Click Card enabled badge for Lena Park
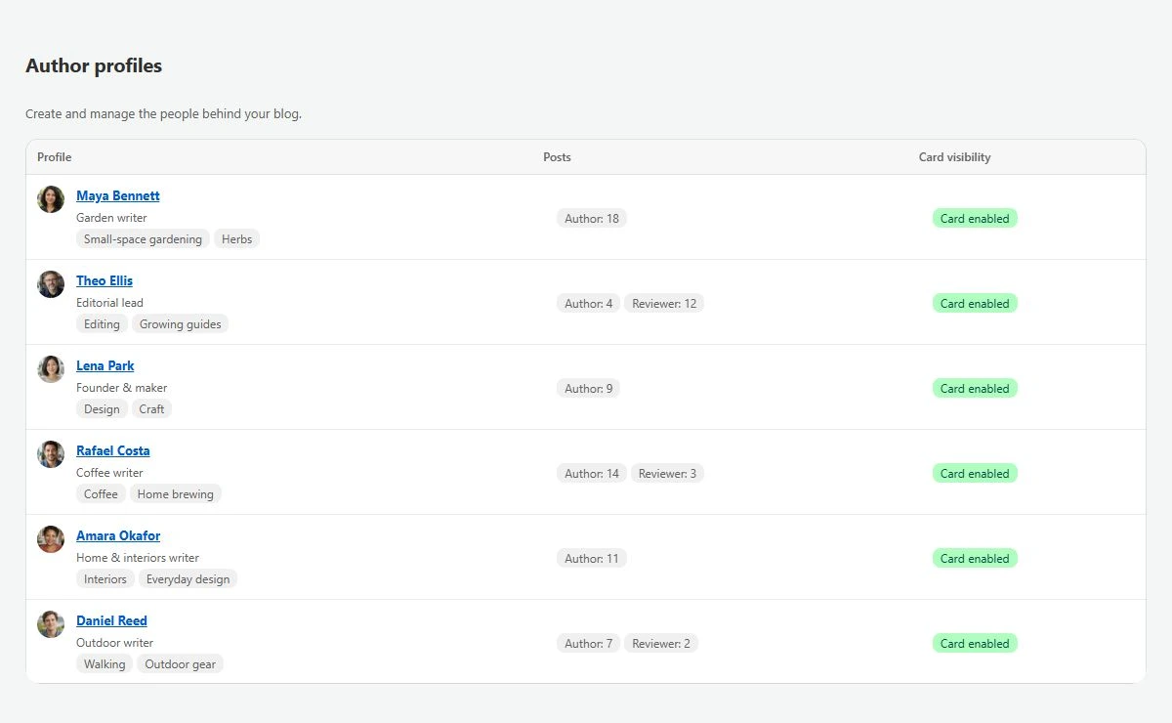The image size is (1172, 723). coord(975,389)
